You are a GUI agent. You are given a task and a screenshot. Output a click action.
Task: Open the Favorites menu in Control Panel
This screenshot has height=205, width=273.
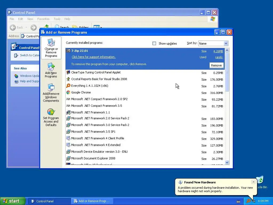coord(43,19)
